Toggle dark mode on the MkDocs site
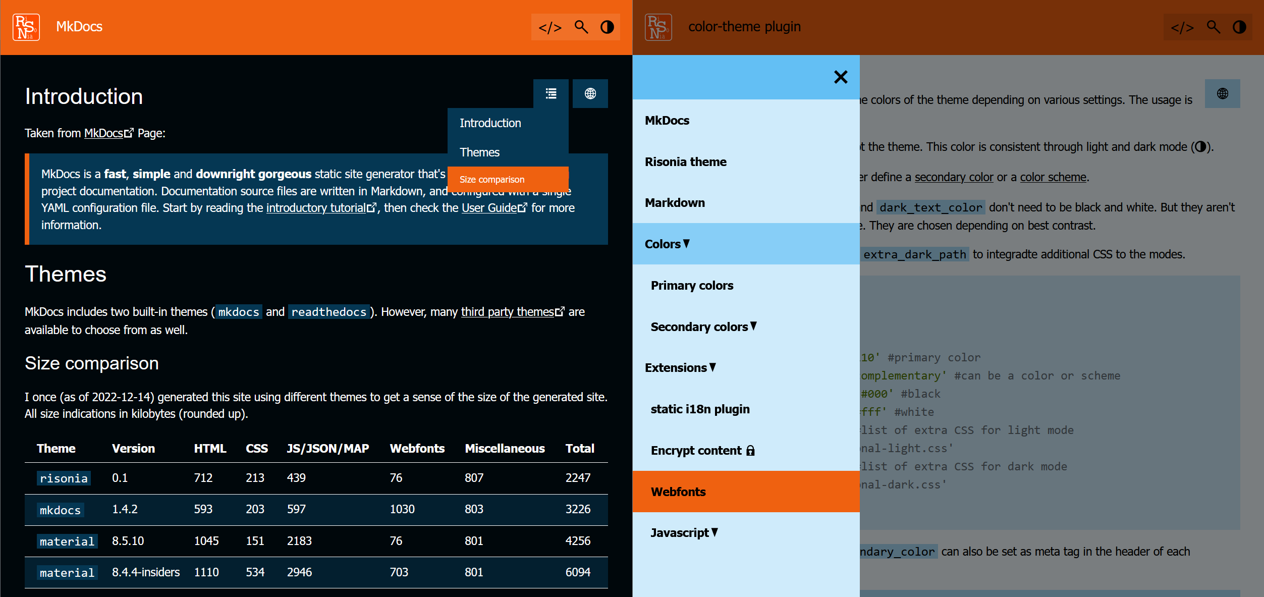The image size is (1264, 597). [x=608, y=27]
